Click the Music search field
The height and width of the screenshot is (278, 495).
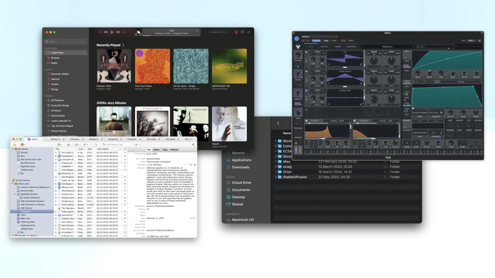[x=66, y=41]
